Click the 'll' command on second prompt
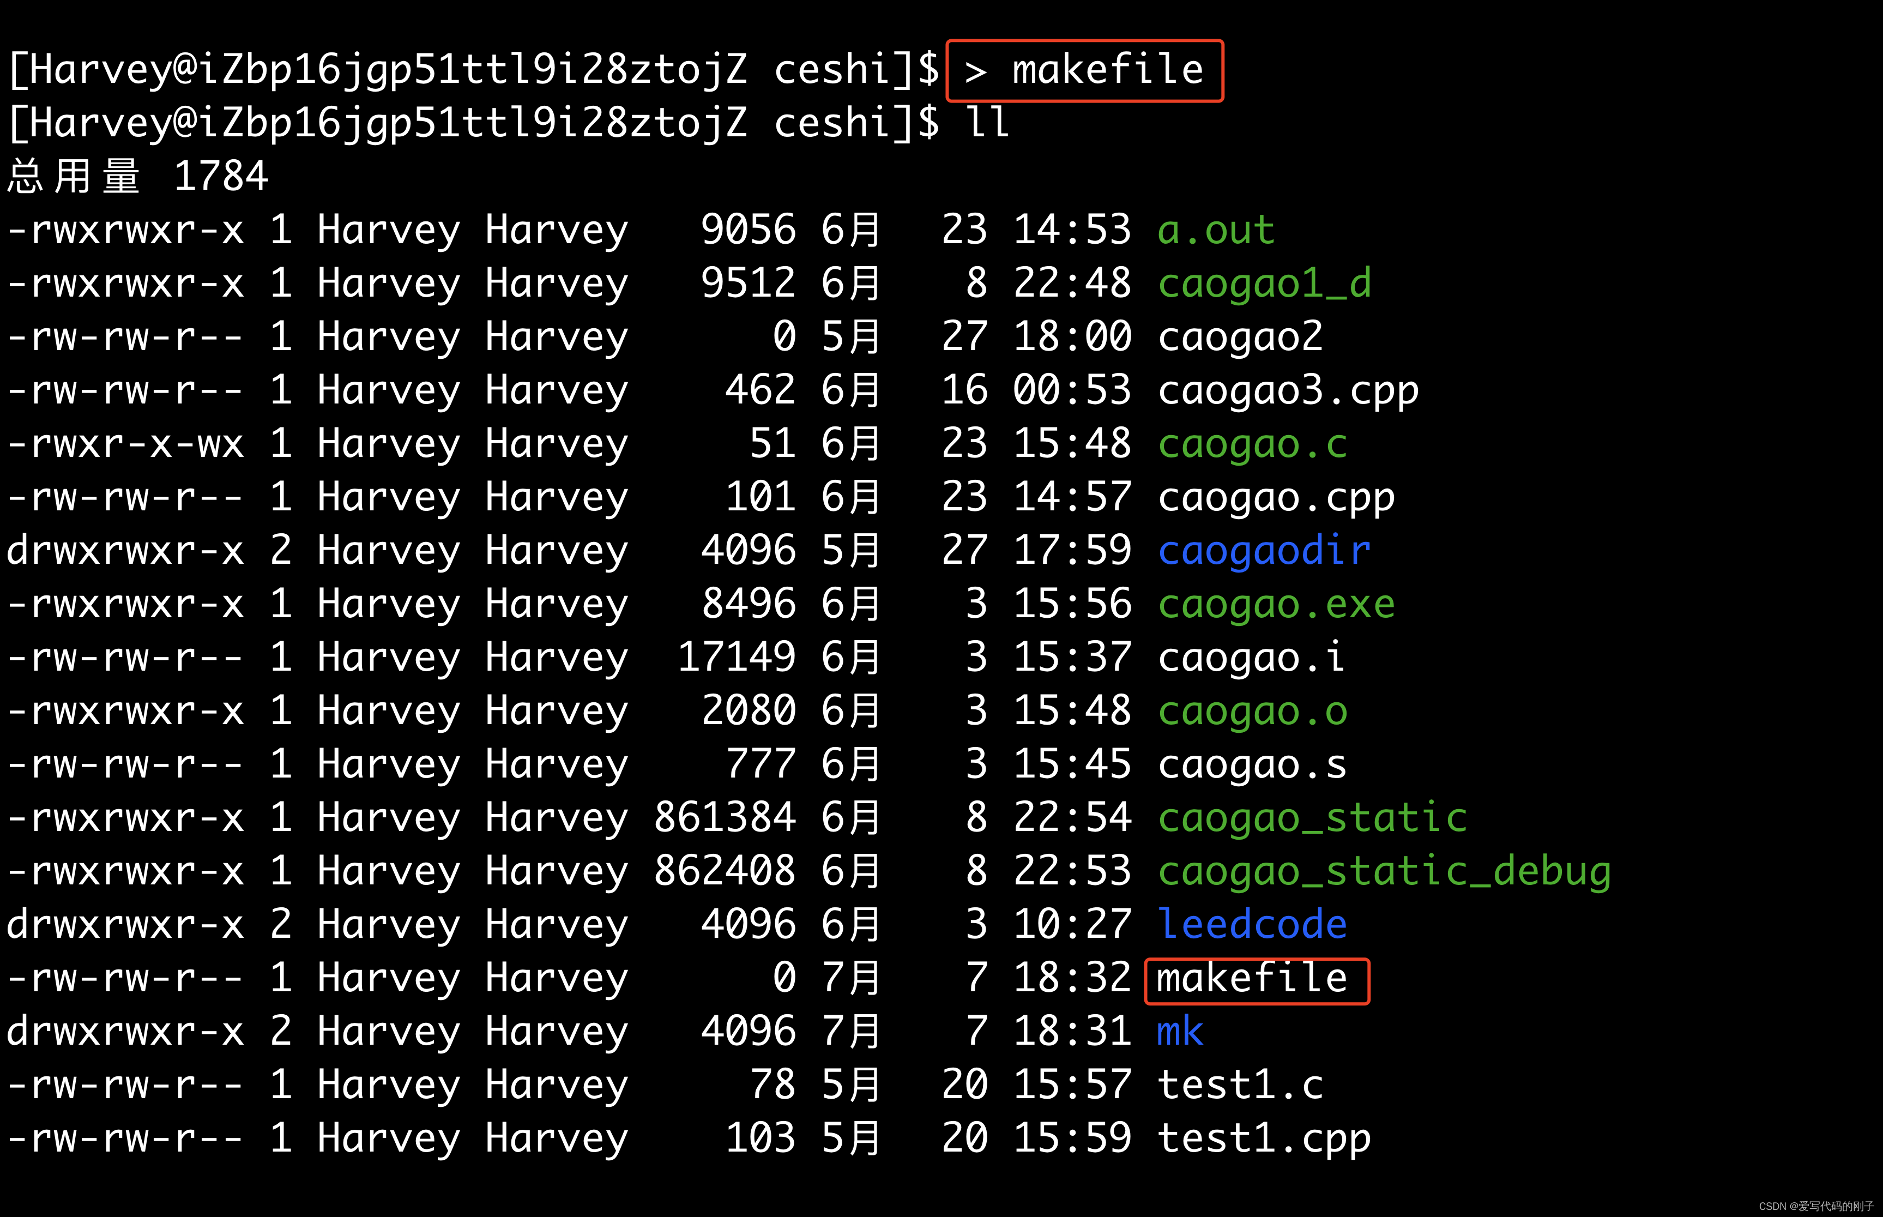 tap(988, 123)
